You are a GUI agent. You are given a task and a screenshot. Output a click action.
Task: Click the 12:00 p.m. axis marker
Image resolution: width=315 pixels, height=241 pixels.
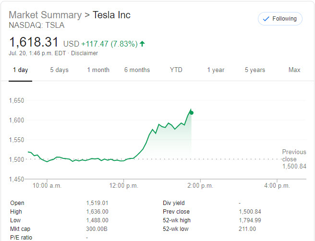[124, 185]
